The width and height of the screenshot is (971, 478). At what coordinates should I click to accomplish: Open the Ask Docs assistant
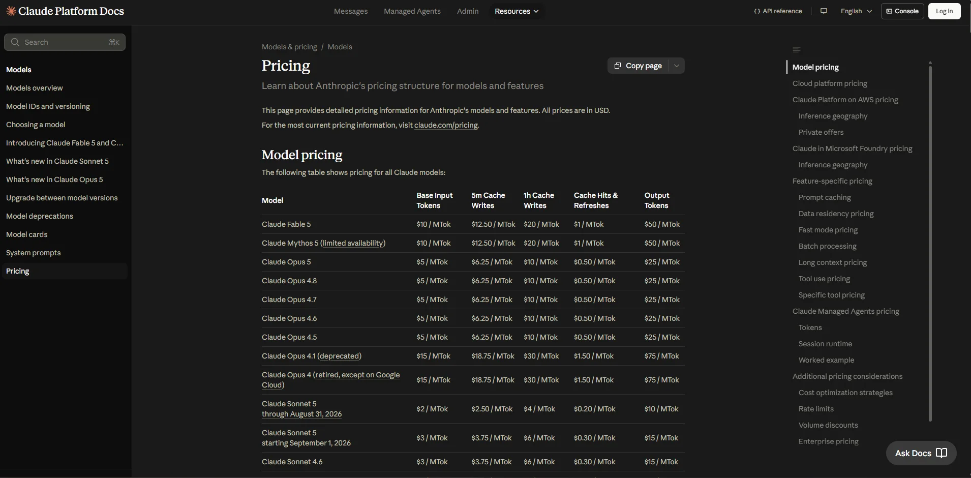(921, 453)
